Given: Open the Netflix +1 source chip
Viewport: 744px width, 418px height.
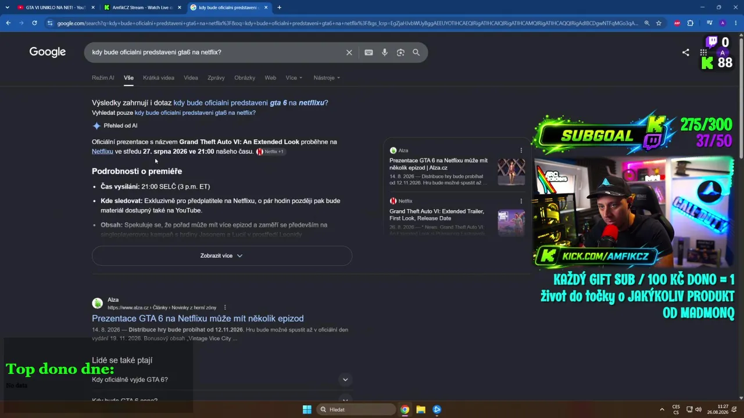Looking at the screenshot, I should pos(270,152).
